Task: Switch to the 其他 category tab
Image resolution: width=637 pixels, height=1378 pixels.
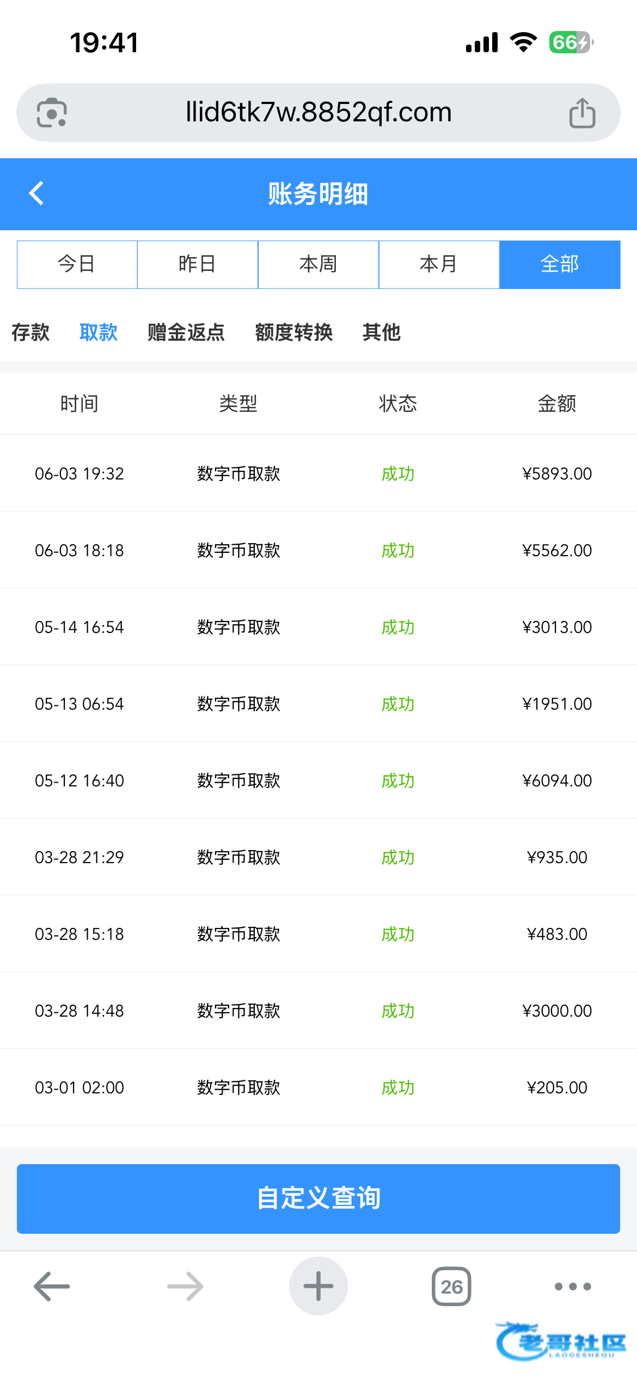Action: coord(382,332)
